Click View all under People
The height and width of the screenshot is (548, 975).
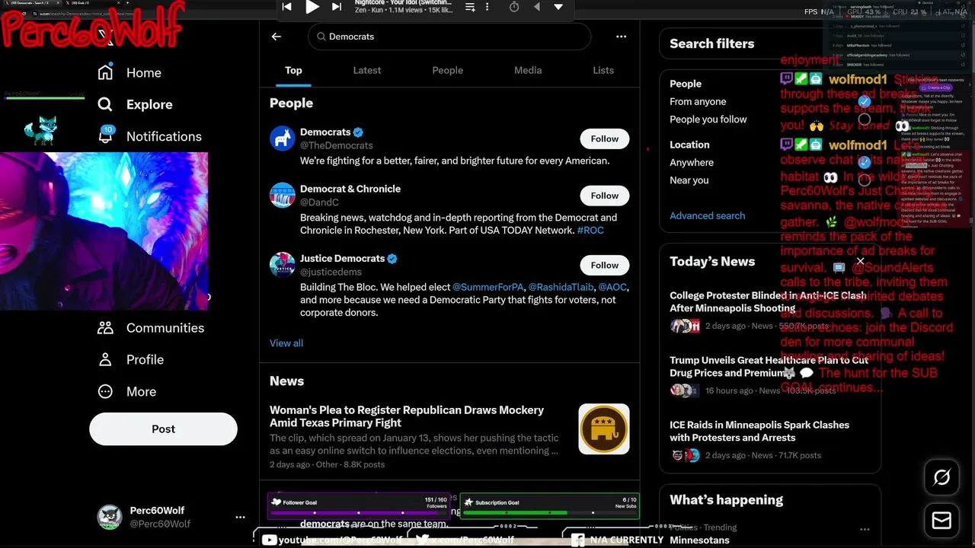click(x=286, y=343)
